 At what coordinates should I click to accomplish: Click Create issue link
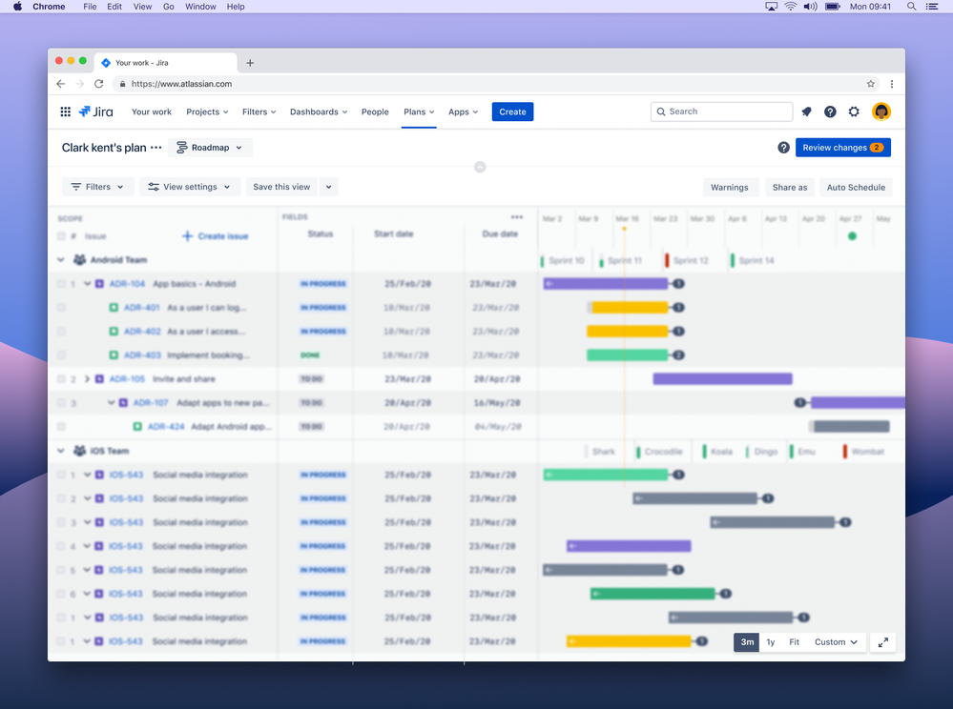click(x=216, y=236)
